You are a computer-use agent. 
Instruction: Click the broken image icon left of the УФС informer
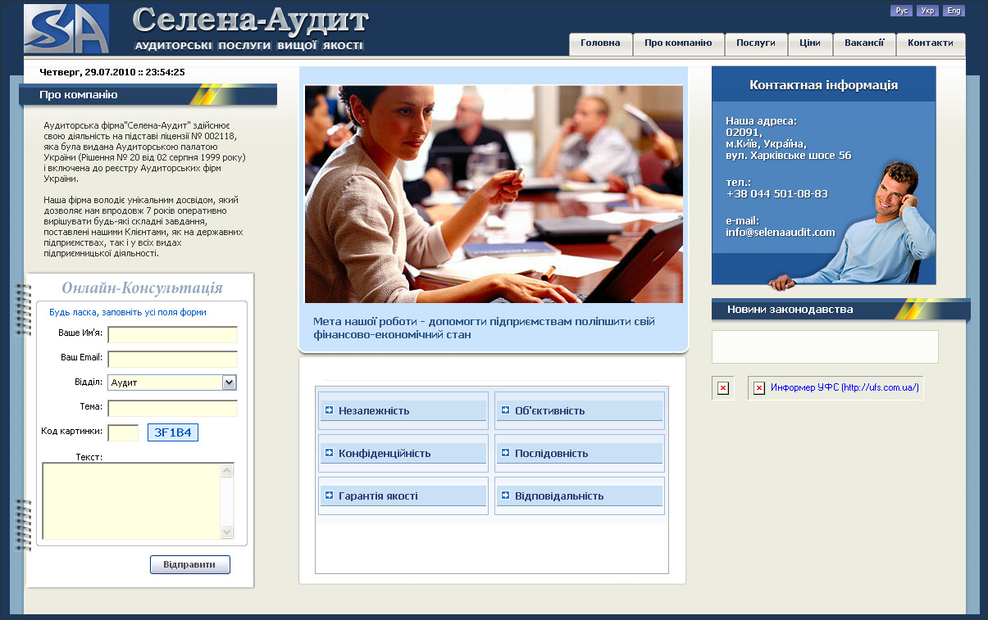tap(723, 388)
